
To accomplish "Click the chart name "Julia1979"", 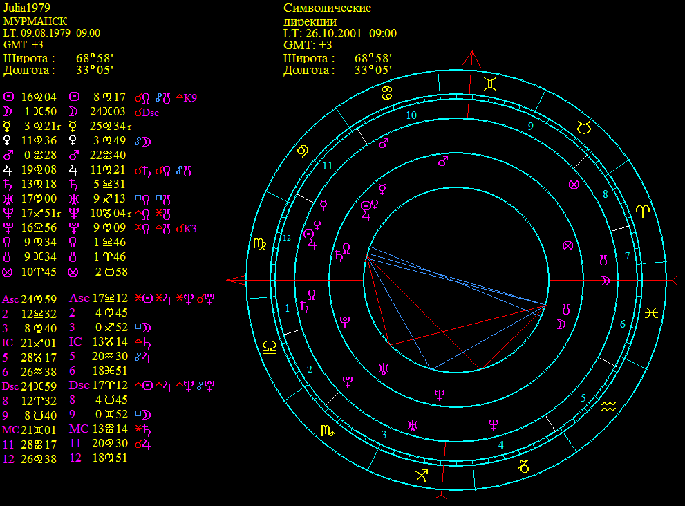I will coord(27,8).
